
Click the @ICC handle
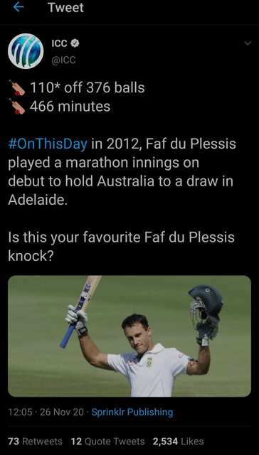click(x=63, y=60)
